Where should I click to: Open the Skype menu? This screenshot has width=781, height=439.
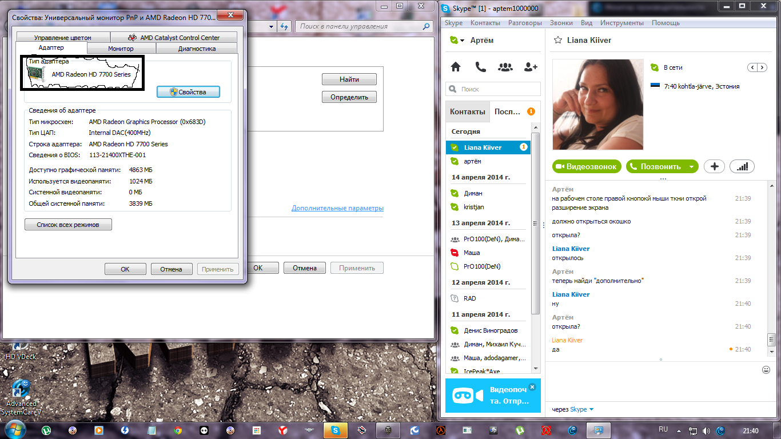tap(454, 23)
